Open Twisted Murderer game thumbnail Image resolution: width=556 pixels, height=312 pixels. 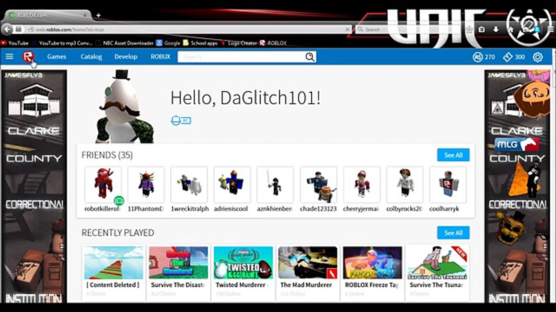coord(243,262)
